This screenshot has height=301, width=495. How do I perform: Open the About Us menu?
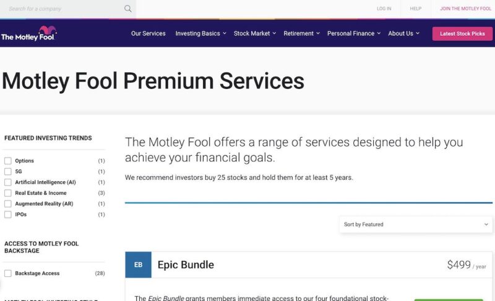(404, 33)
